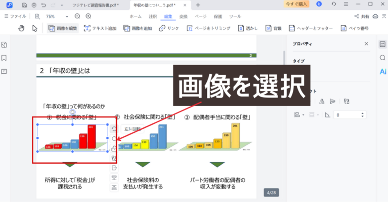
Task: Click the arrow selection tool
Action: [35, 28]
